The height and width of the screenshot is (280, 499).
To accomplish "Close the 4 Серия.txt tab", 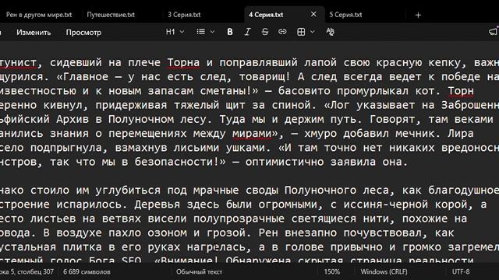I will point(313,14).
